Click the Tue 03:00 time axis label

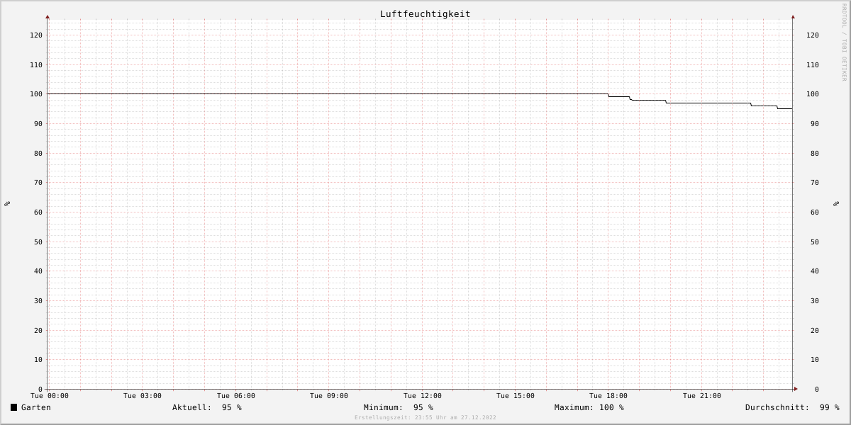click(143, 396)
